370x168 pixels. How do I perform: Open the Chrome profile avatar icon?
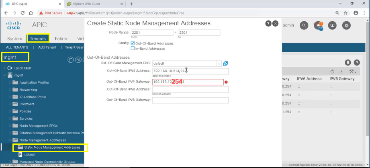point(356,13)
